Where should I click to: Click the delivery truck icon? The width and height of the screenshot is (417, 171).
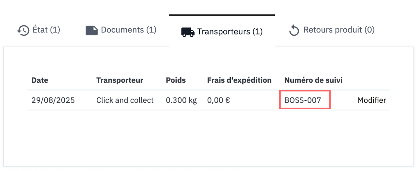(188, 32)
